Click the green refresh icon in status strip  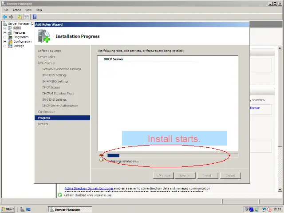(x=60, y=195)
